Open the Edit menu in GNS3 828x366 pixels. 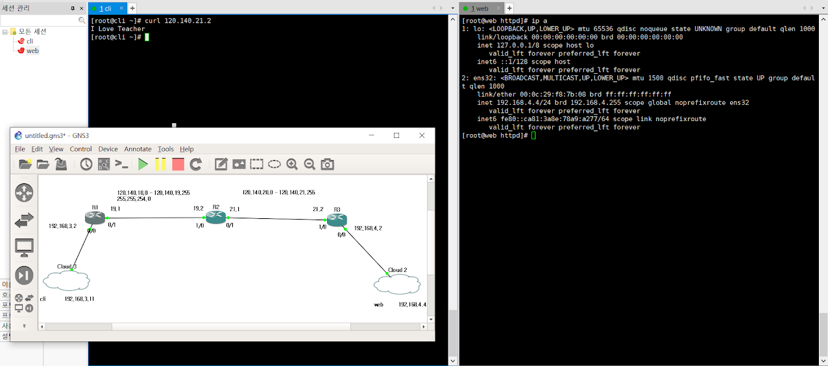[37, 149]
